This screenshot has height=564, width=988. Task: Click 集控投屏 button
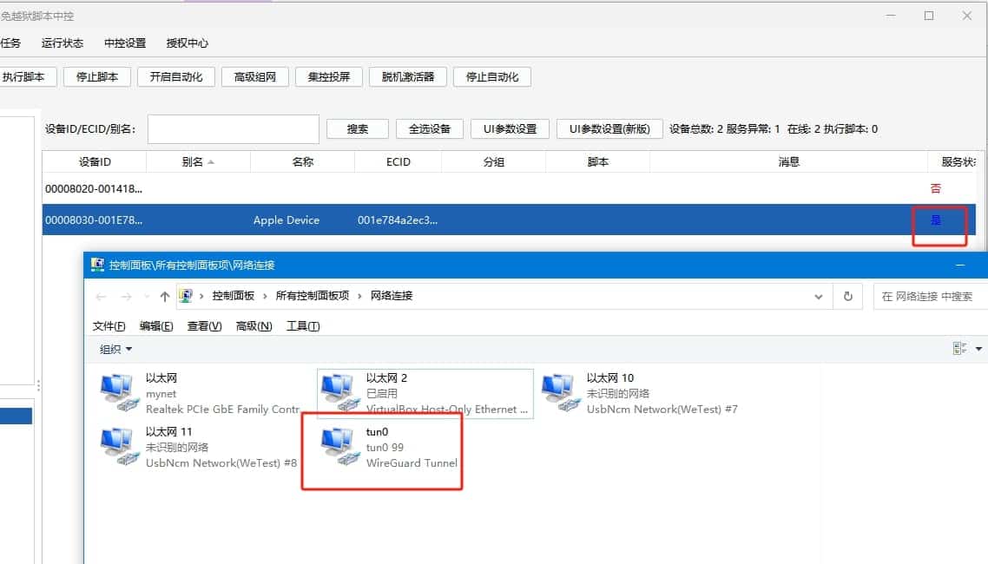coord(328,77)
